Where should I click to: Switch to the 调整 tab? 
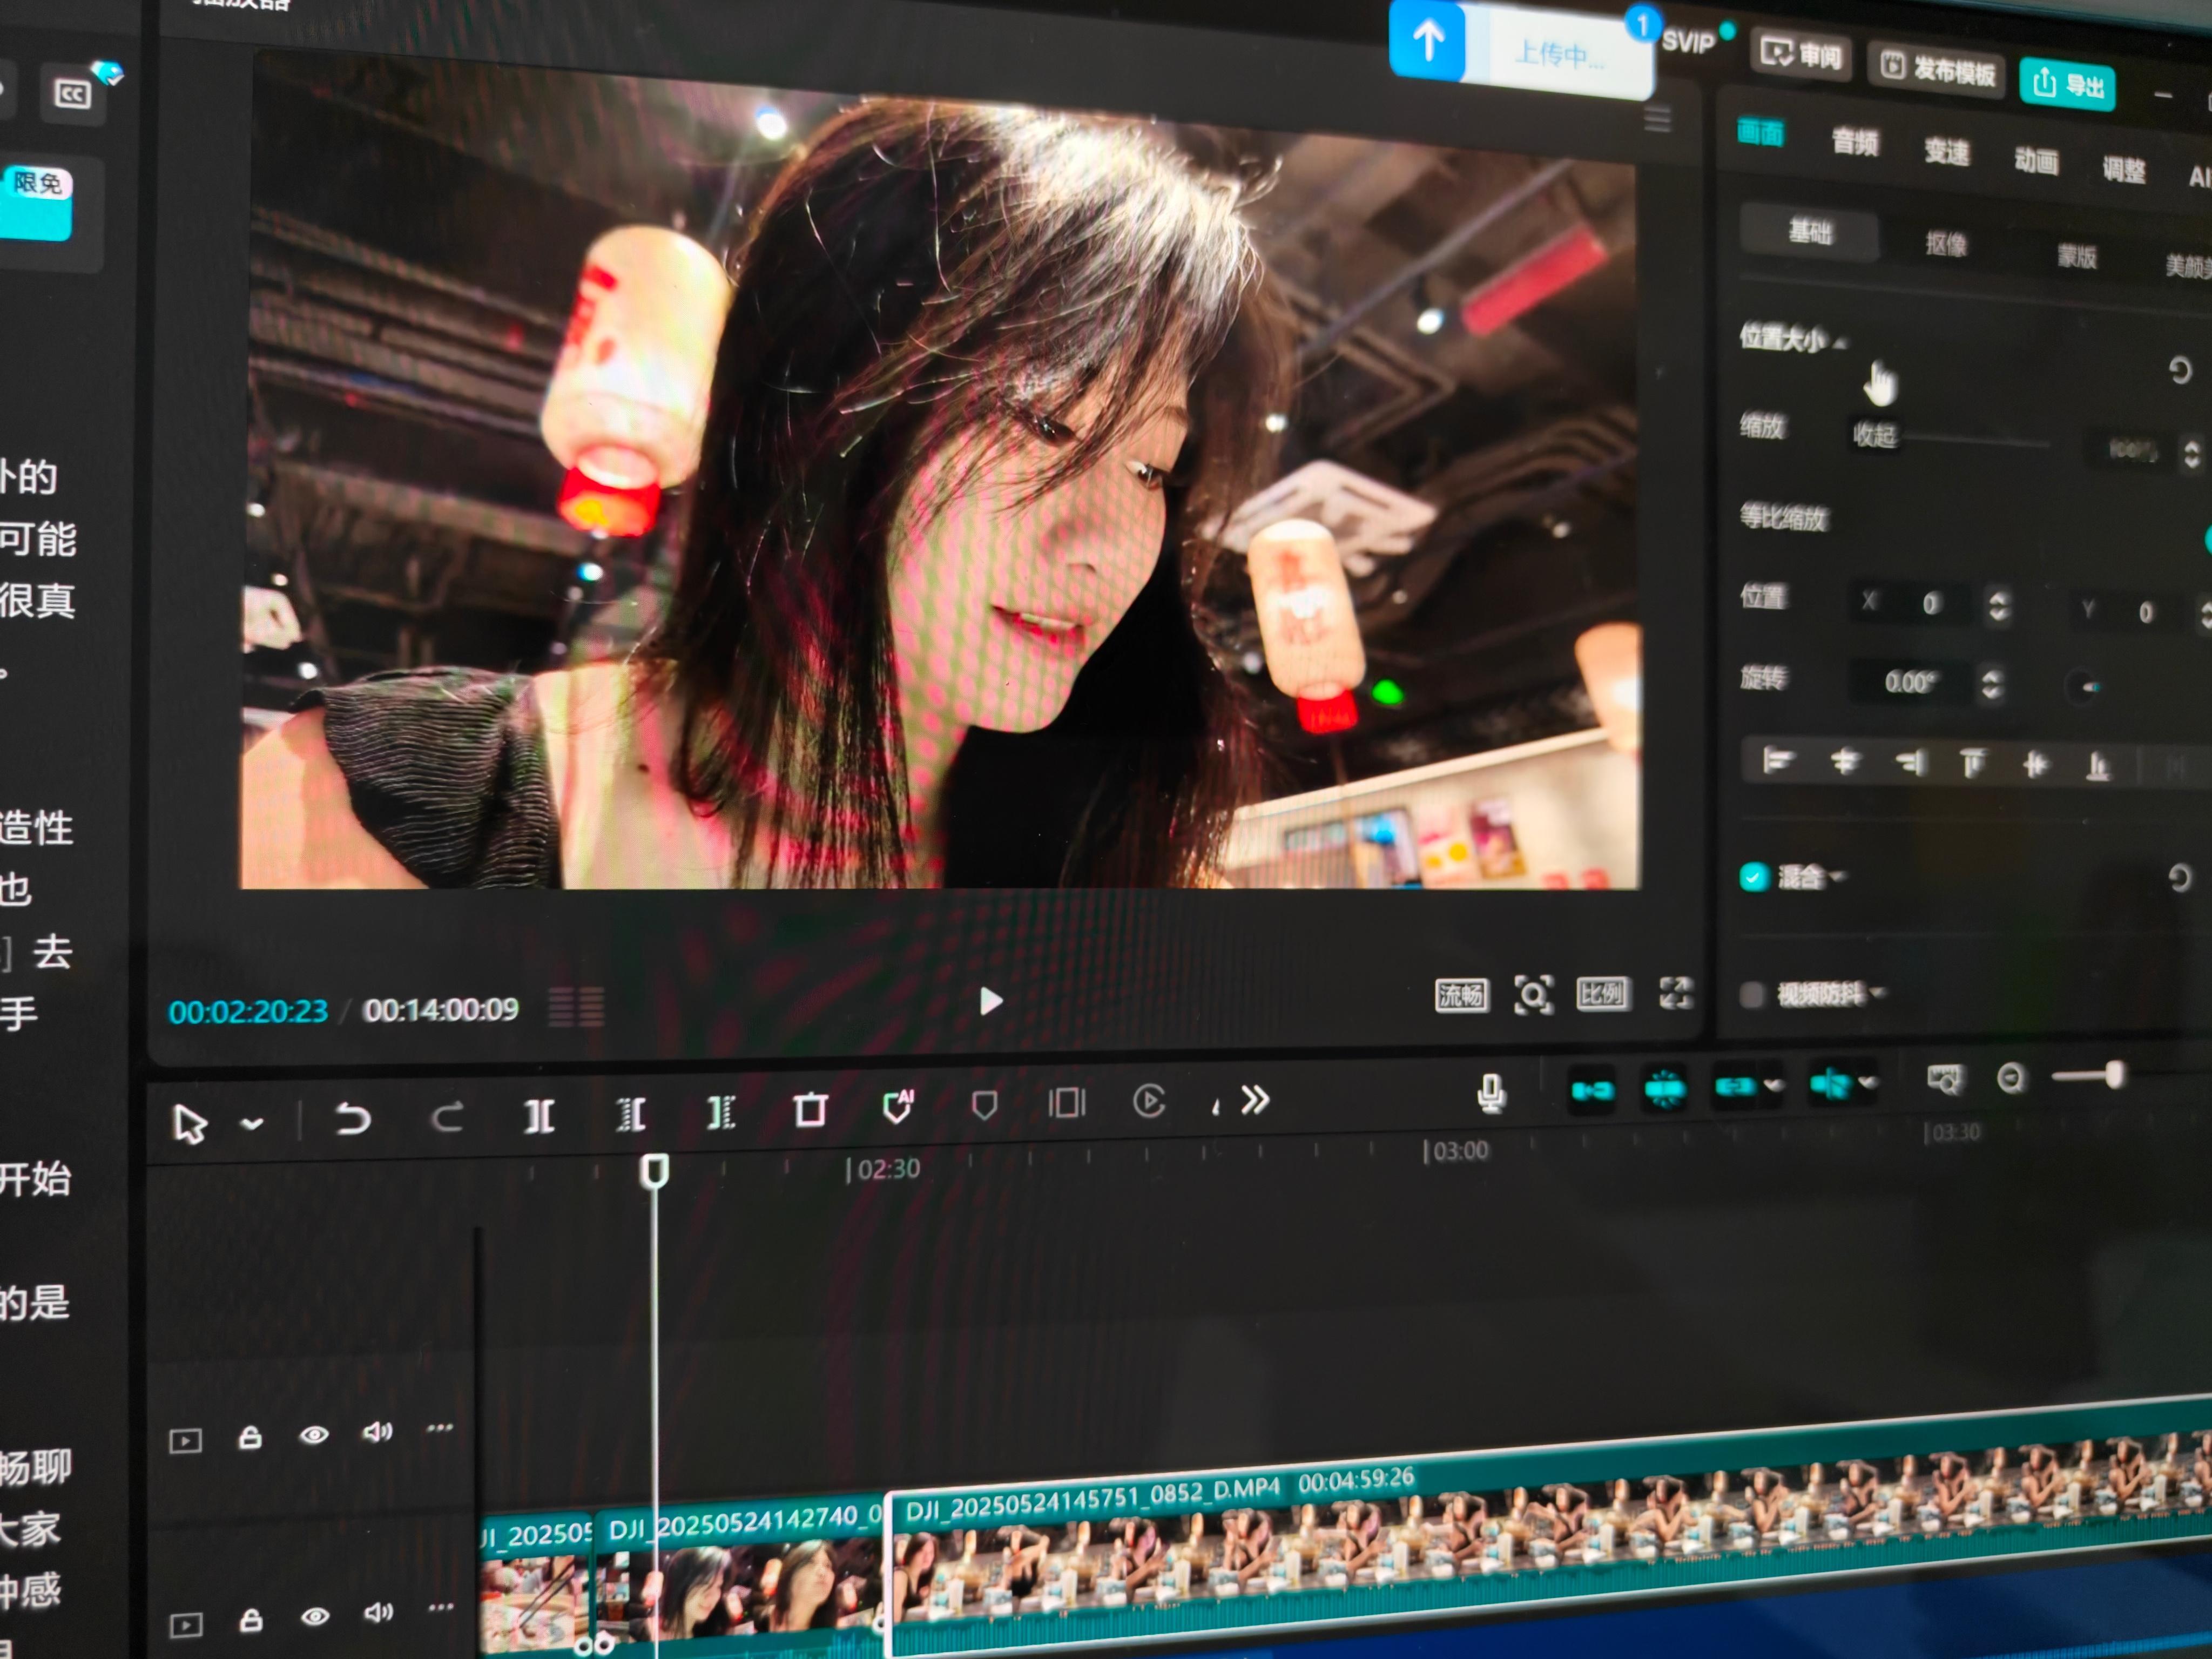[x=2123, y=169]
